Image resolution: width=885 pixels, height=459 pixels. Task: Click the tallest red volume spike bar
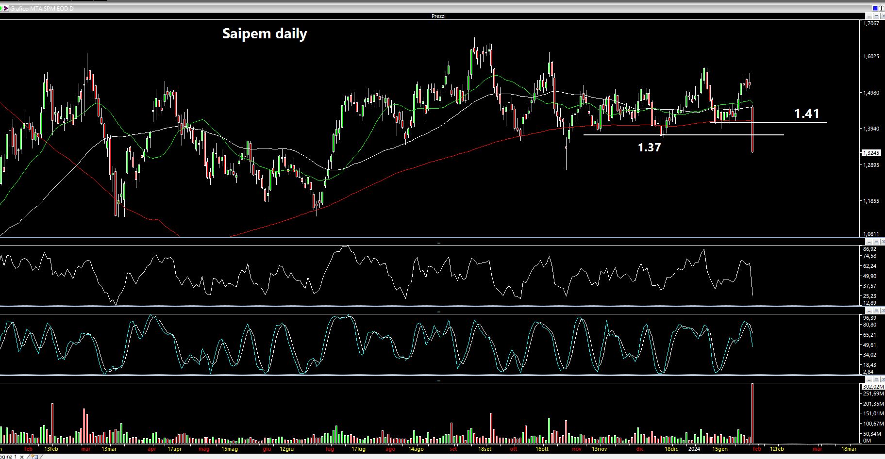click(x=752, y=413)
